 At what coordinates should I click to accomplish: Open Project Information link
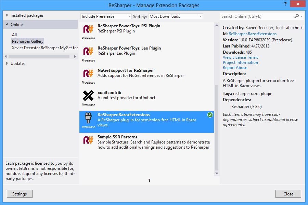241,63
